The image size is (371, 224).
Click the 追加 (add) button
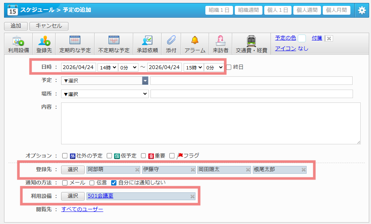tap(15, 26)
